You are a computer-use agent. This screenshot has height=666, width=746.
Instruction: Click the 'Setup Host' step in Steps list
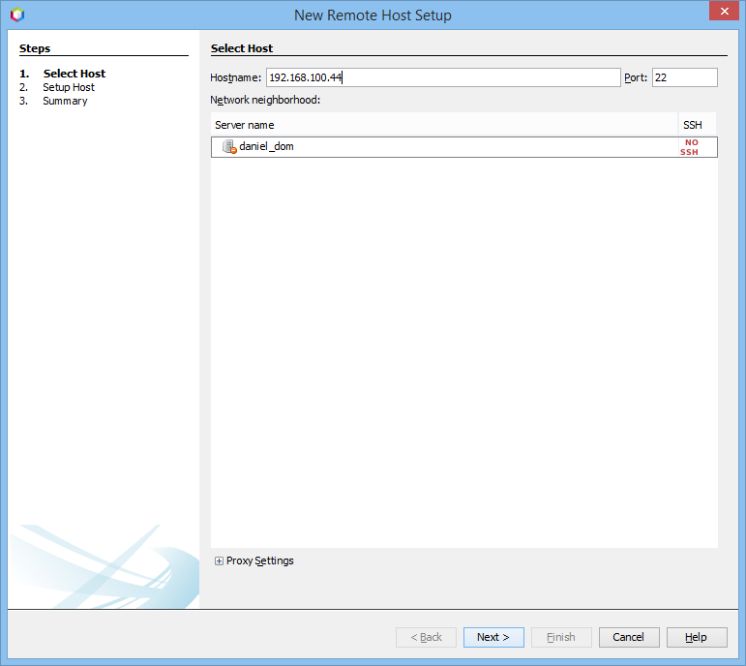point(68,87)
